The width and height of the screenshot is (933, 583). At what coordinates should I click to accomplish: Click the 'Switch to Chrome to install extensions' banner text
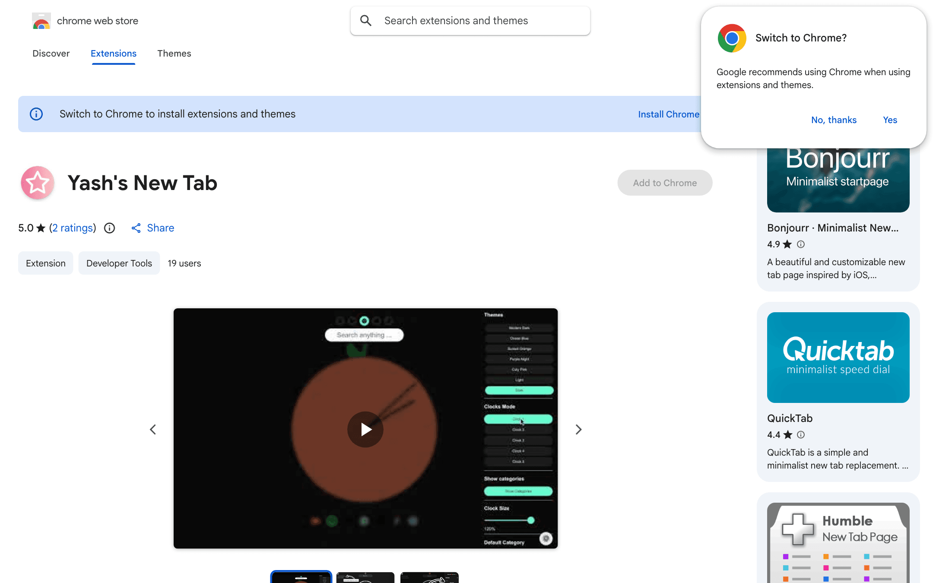(178, 114)
